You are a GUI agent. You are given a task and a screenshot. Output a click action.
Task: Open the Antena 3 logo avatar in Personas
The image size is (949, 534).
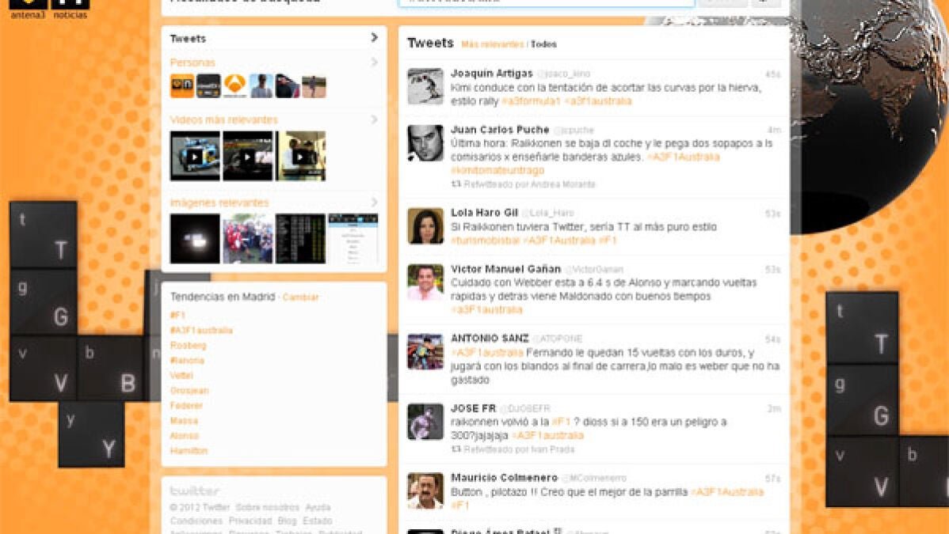234,86
